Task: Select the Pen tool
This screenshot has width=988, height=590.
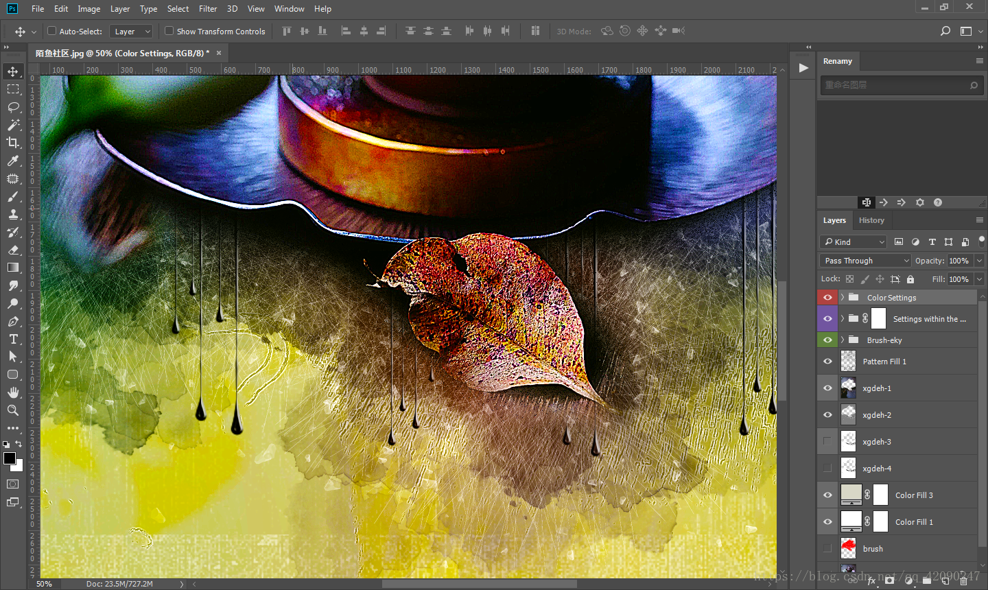Action: click(13, 321)
